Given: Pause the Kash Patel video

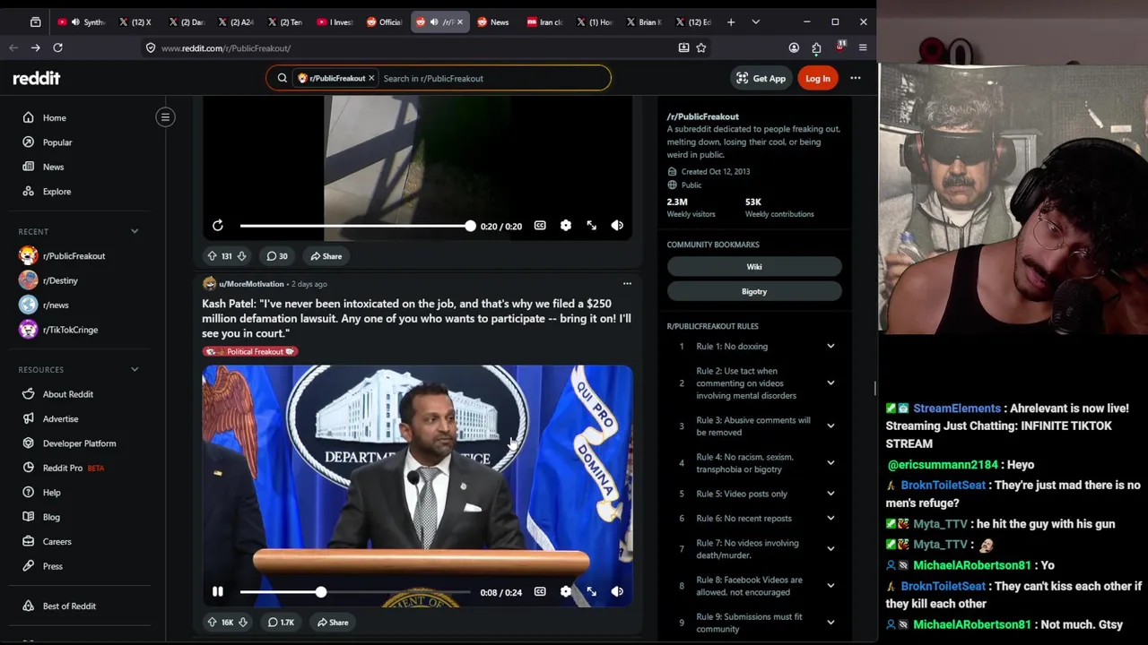Looking at the screenshot, I should point(218,592).
